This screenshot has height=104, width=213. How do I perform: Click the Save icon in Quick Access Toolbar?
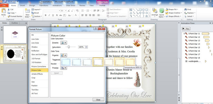[x=5, y=2]
